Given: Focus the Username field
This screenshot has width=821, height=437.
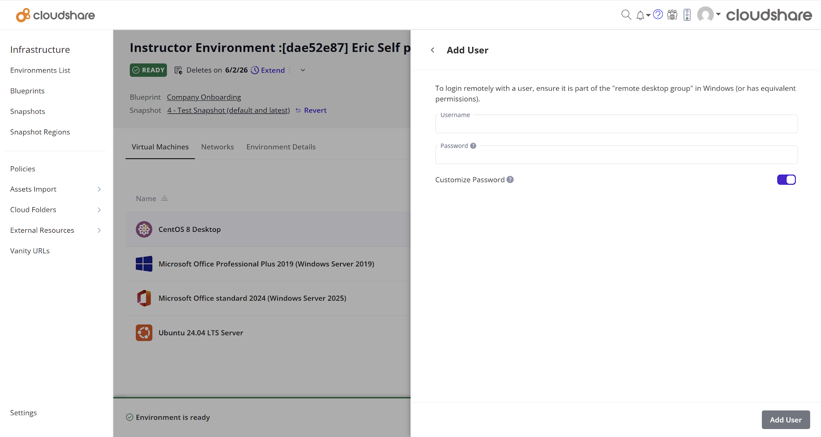Looking at the screenshot, I should pos(616,124).
